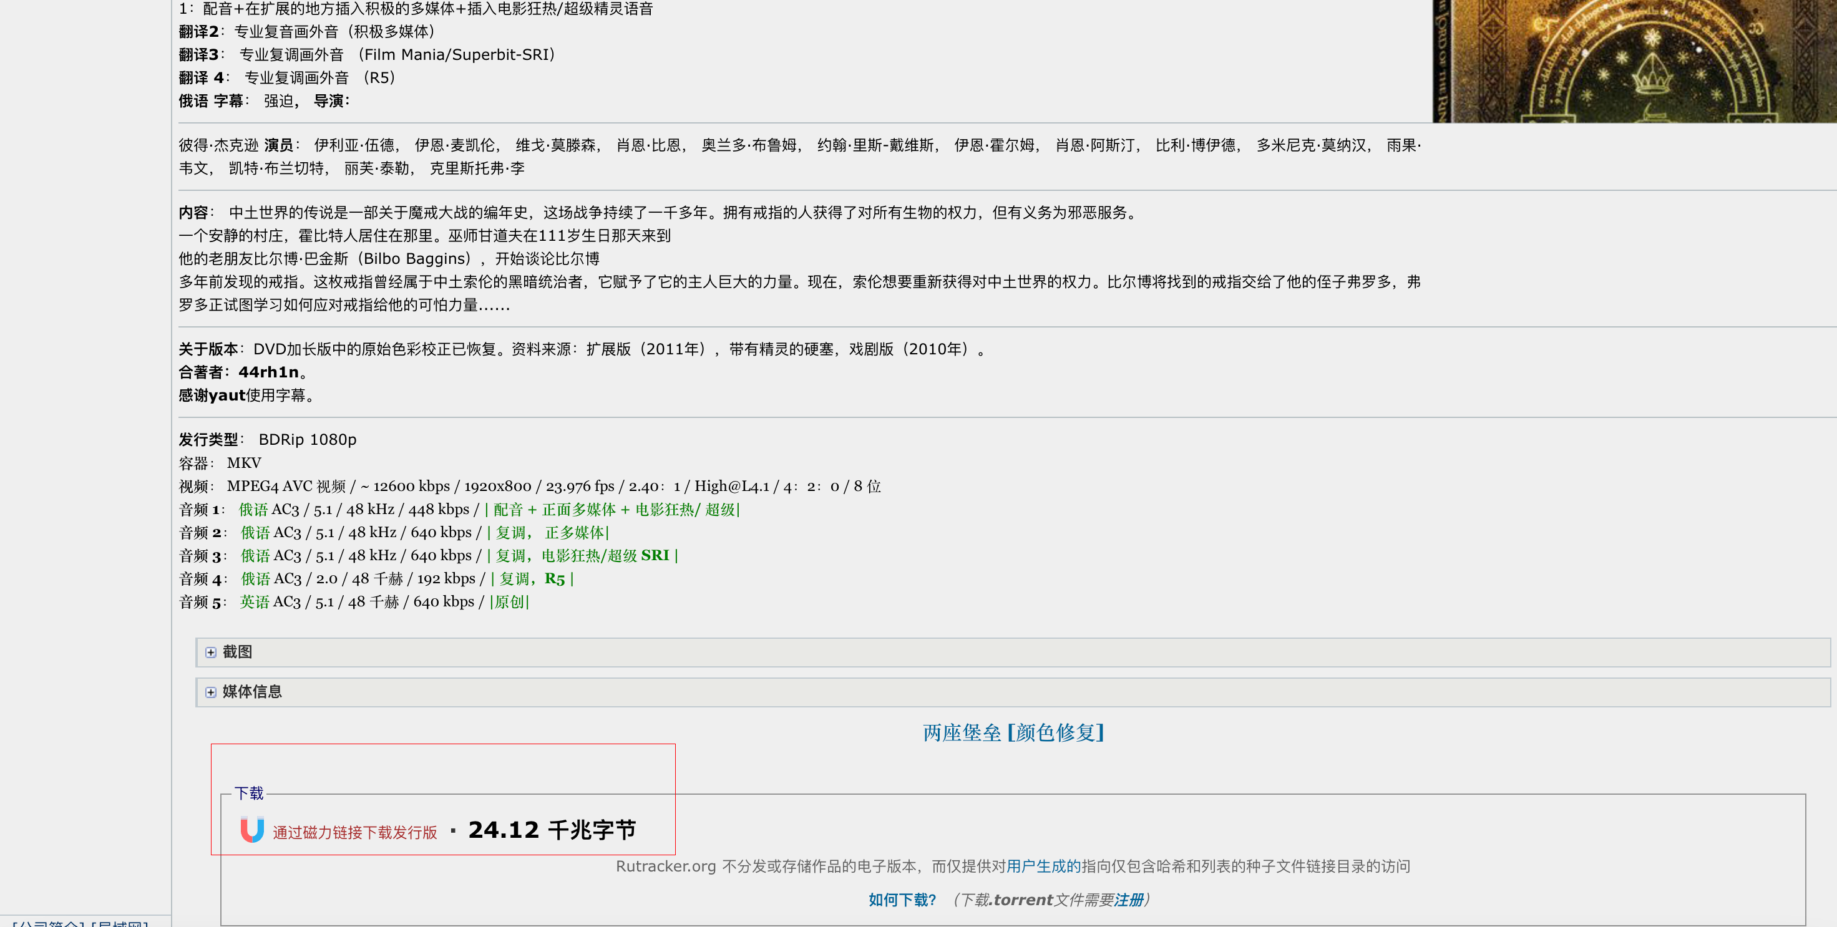Viewport: 1837px width, 927px height.
Task: Follow the 两座堡垒 [颜色修复] link
Action: pos(1013,733)
